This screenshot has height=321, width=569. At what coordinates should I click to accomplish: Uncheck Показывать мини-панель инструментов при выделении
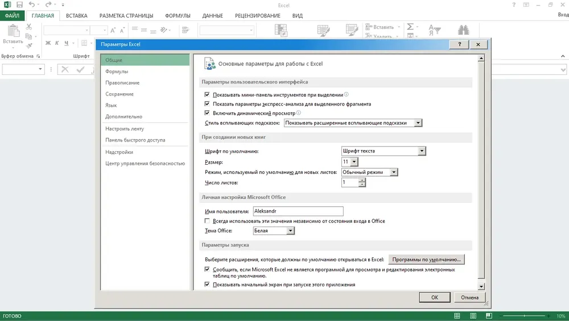(x=207, y=94)
